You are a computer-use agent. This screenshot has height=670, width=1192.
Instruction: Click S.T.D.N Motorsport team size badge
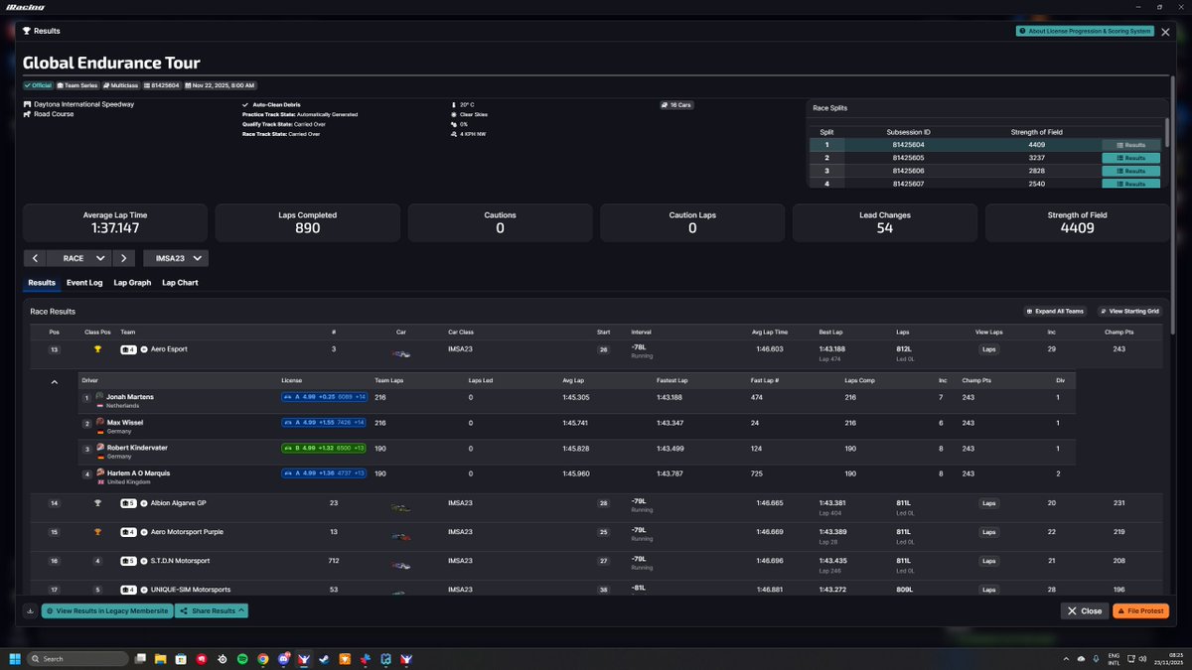pyautogui.click(x=128, y=561)
